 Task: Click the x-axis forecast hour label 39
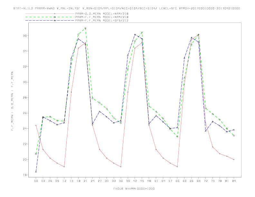click(128, 181)
